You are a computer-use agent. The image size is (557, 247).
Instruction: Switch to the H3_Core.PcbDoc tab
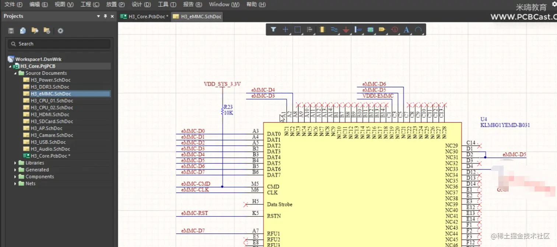coord(145,17)
